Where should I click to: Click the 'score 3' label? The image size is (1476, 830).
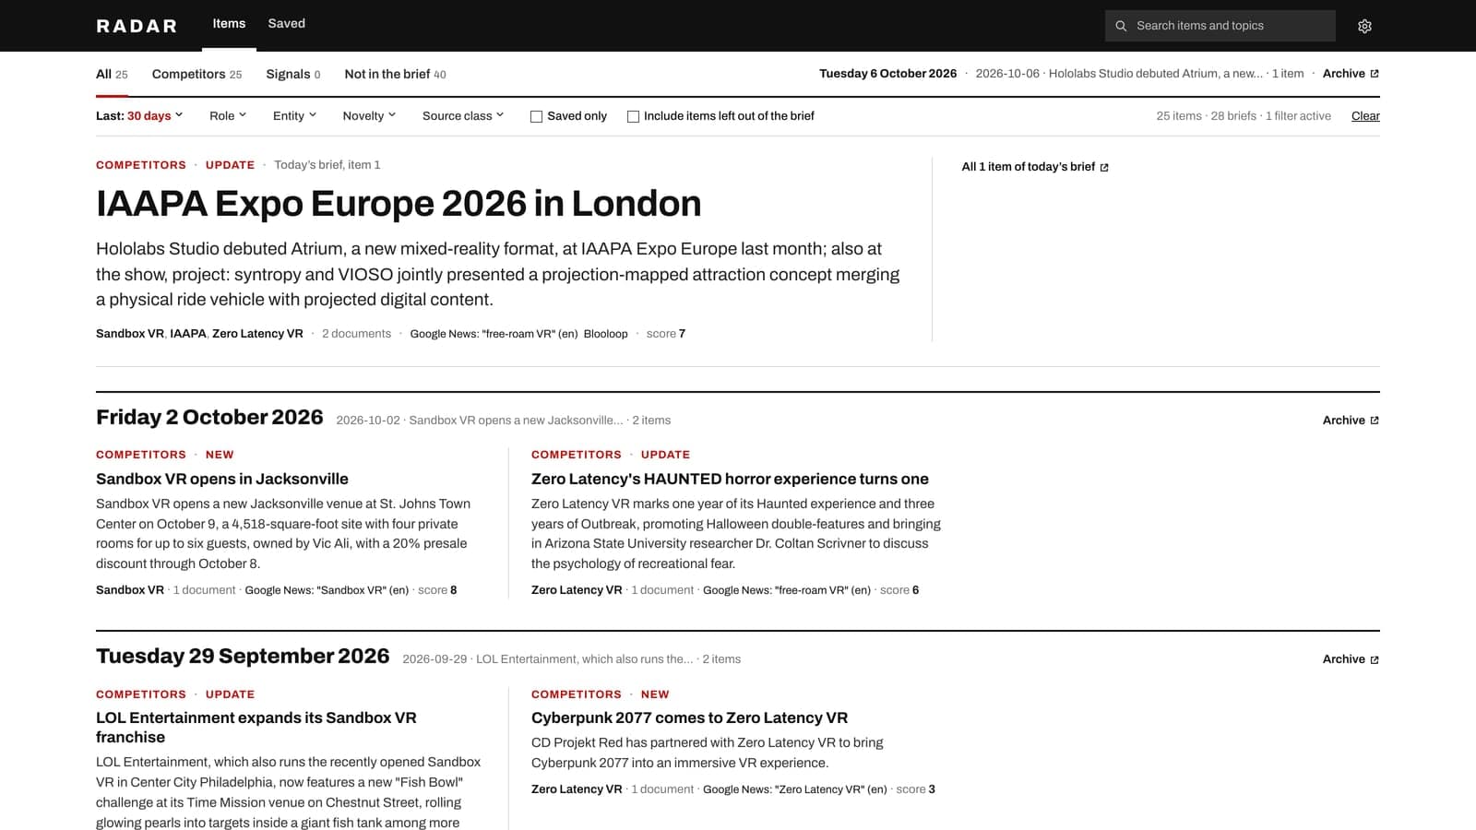(x=916, y=789)
